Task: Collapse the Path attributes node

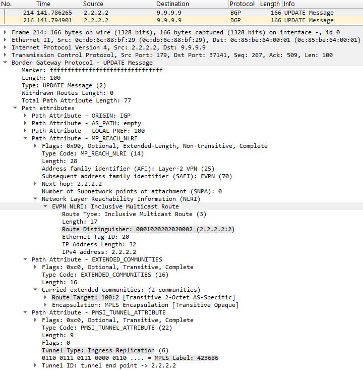Action: [x=15, y=108]
